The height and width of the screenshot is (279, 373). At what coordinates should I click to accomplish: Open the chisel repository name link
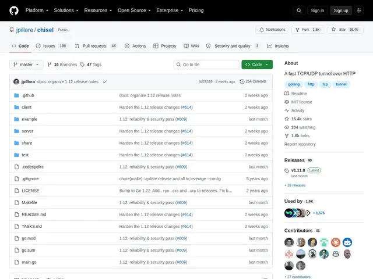click(45, 30)
